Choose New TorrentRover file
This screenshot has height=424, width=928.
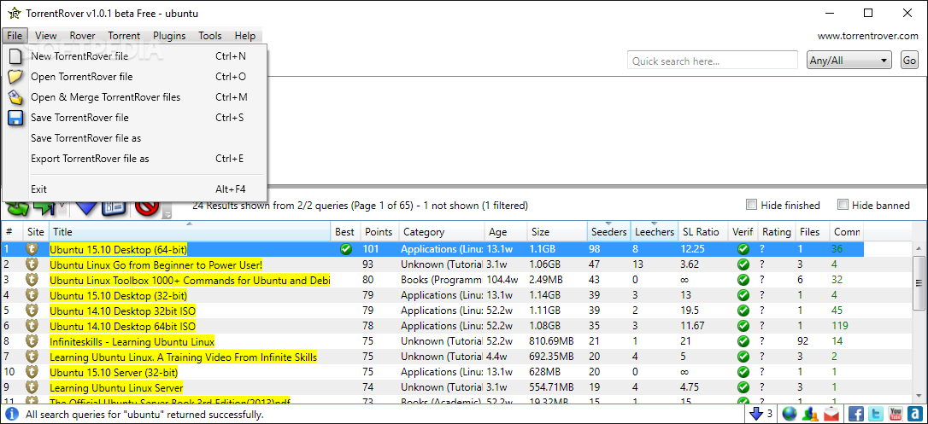(x=135, y=56)
